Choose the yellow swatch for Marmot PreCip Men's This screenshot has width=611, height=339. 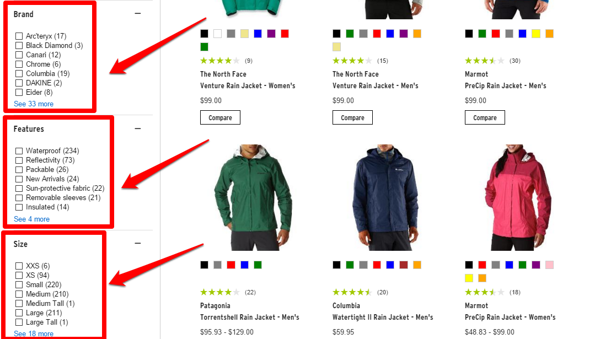point(536,34)
